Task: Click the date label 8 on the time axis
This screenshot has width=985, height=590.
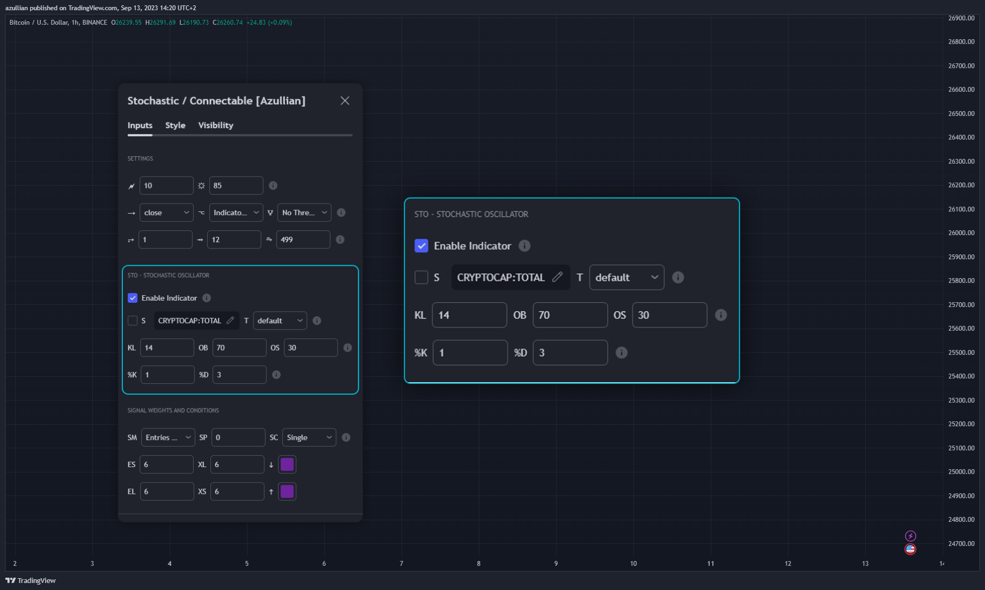Action: [x=479, y=564]
